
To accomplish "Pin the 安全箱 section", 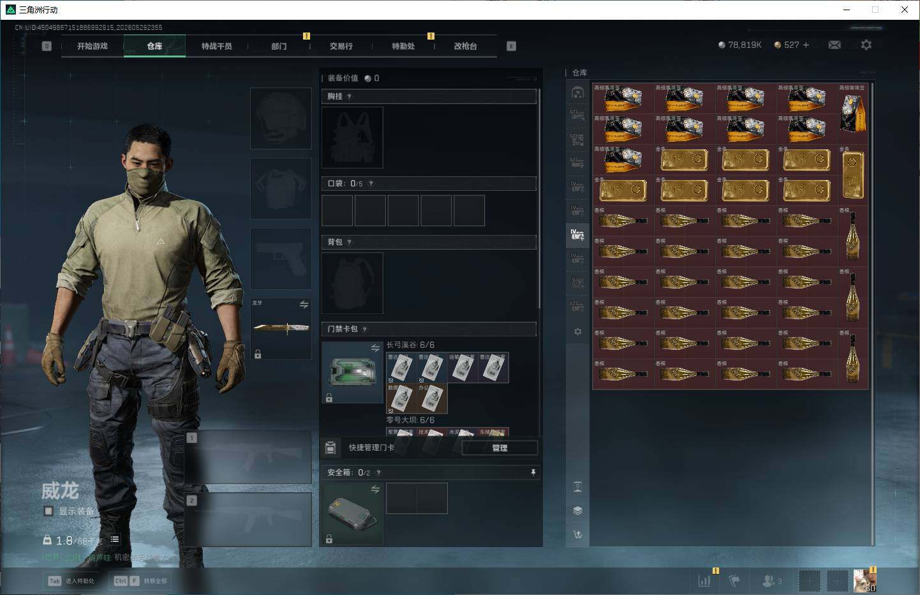I will [533, 472].
